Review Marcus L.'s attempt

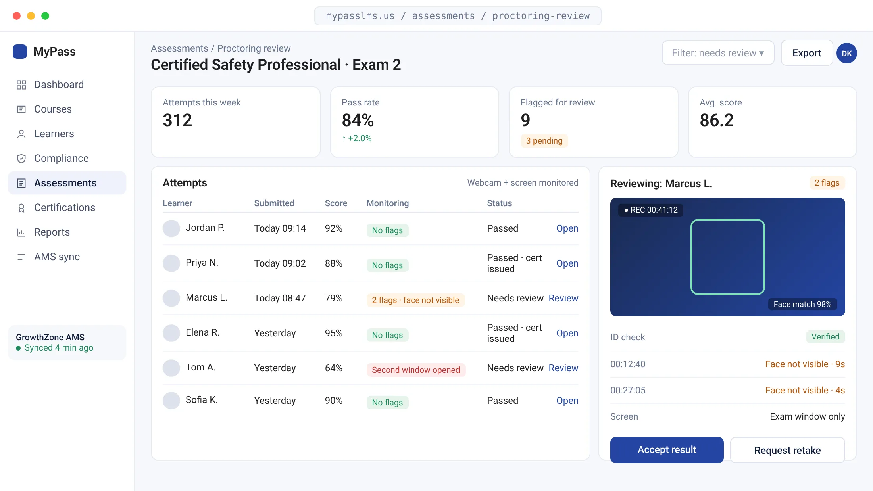563,298
